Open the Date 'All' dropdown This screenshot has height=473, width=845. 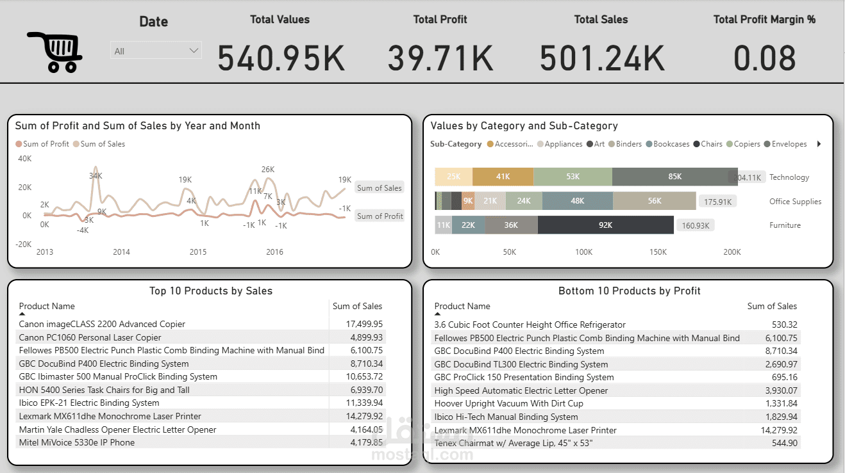click(156, 51)
